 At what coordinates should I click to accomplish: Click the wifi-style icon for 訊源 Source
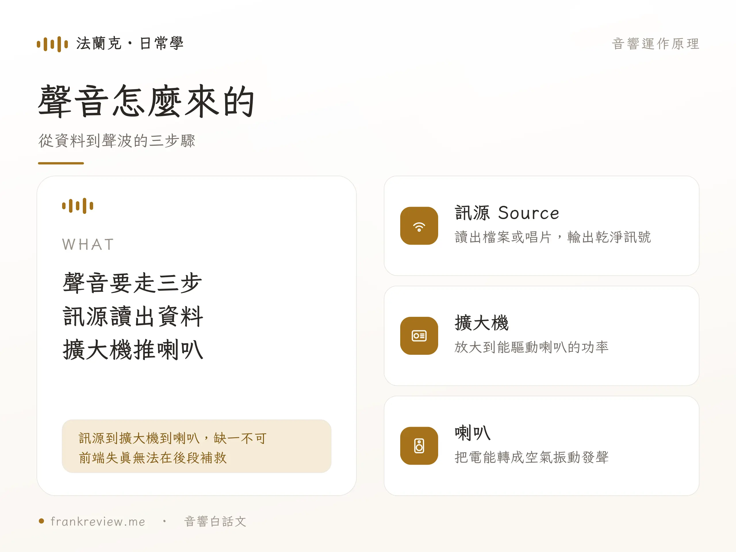point(419,226)
